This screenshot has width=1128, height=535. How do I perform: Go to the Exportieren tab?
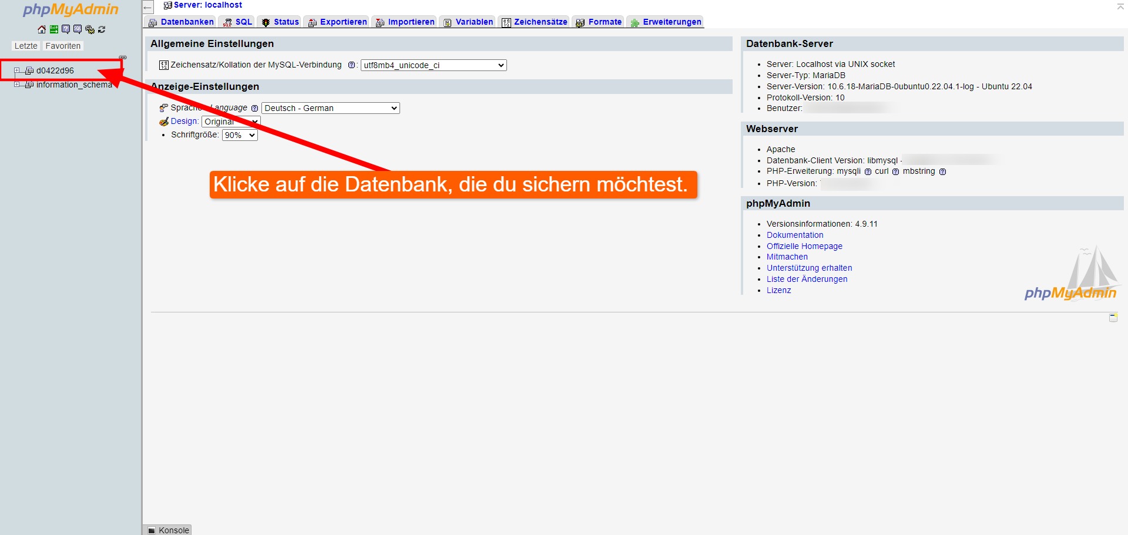337,22
